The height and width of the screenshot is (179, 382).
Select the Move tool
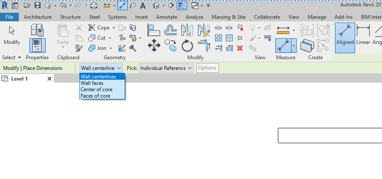[x=154, y=46]
